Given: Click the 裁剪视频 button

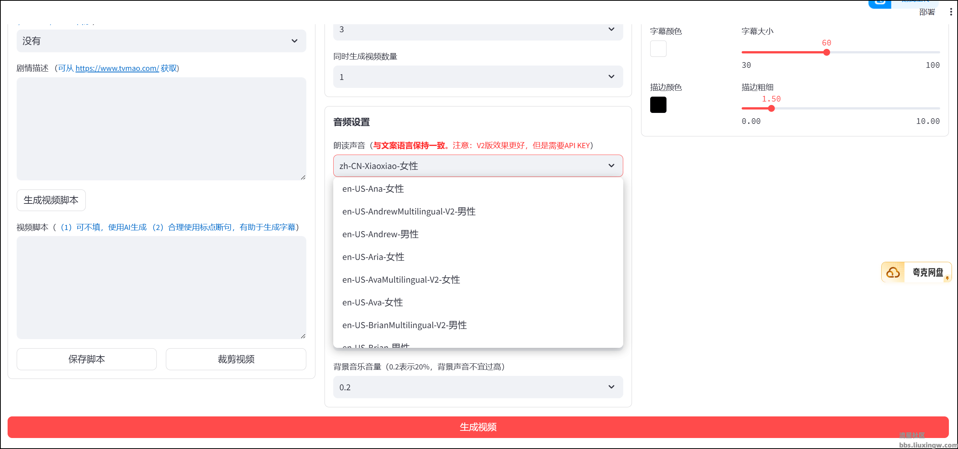Looking at the screenshot, I should point(236,359).
